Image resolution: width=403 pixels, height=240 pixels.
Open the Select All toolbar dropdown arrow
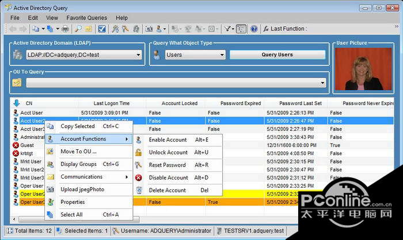58,29
